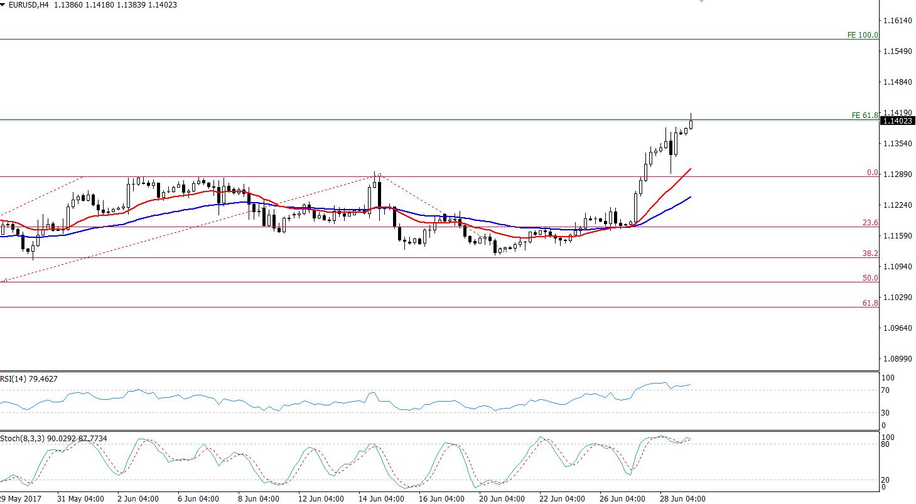Click the Fibonacci 23.6 level label
Screen dimensions: 916x504
click(870, 223)
